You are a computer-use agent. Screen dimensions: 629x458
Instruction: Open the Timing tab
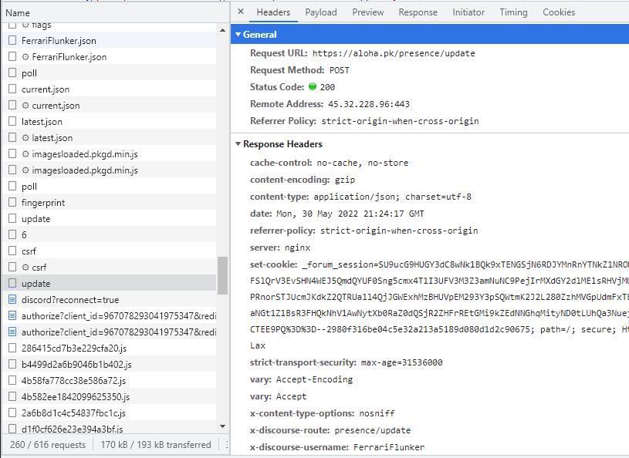click(513, 12)
